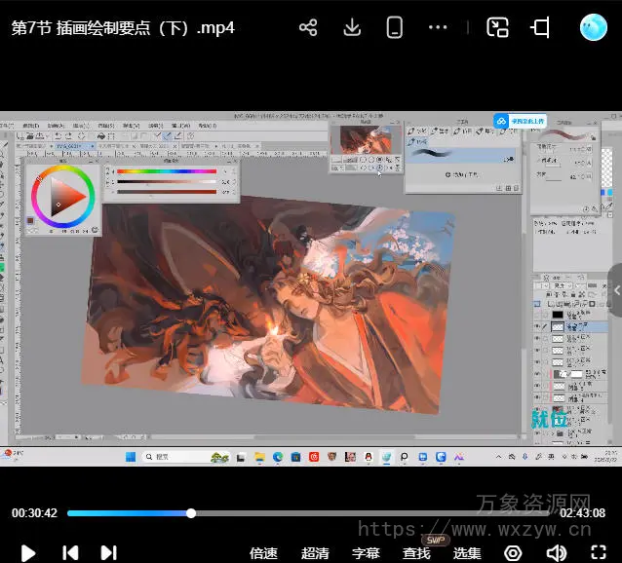The width and height of the screenshot is (622, 563).
Task: Open the 超清 video quality menu
Action: point(315,553)
